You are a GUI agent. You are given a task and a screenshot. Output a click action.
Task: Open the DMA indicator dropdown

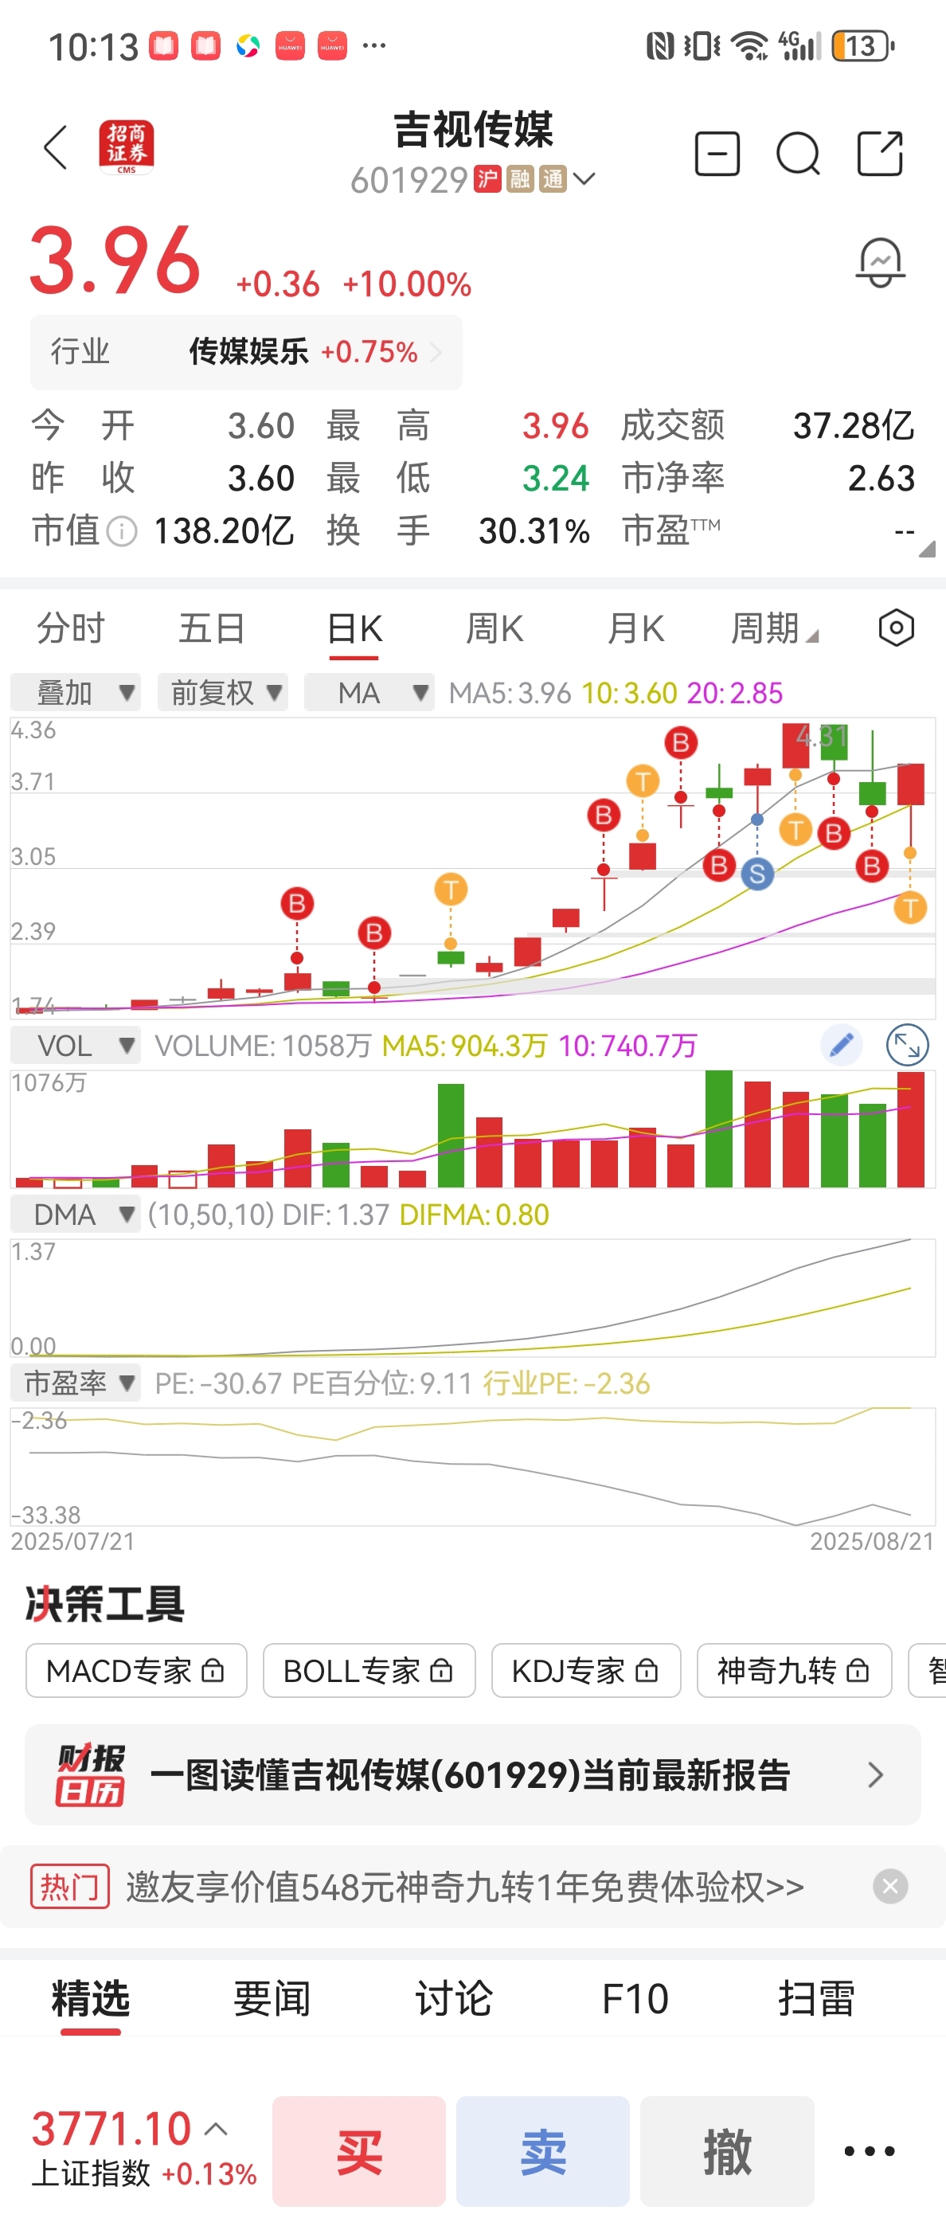(x=76, y=1215)
